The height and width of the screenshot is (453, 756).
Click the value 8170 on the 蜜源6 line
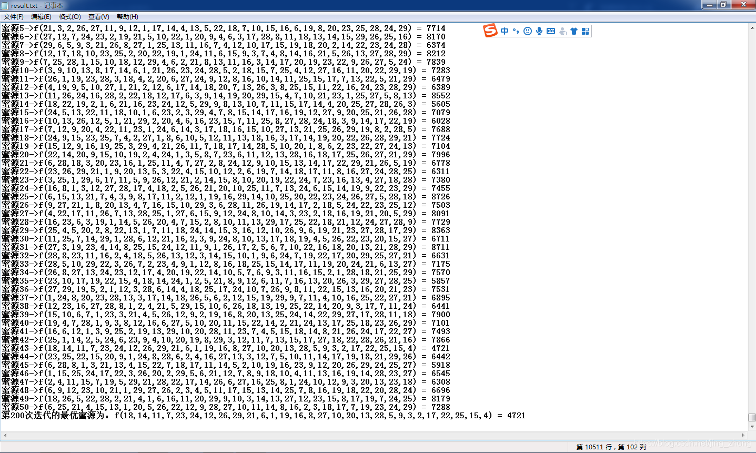pyautogui.click(x=436, y=37)
